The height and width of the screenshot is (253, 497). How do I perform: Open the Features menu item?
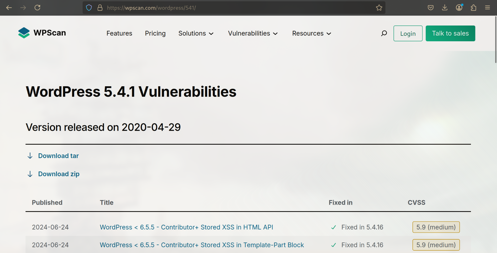(119, 33)
